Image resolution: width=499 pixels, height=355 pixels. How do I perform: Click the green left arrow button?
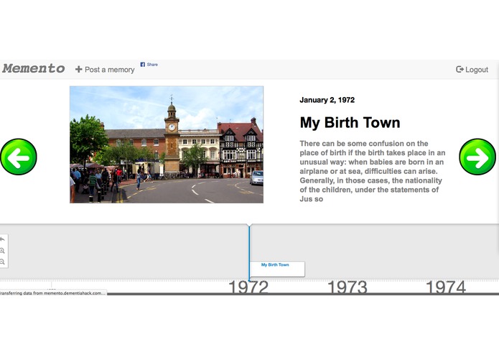tap(19, 157)
